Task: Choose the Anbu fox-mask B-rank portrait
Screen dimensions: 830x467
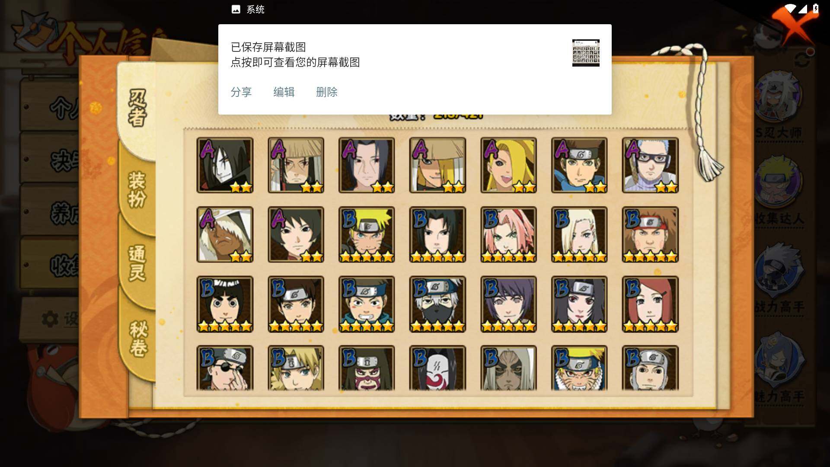Action: coord(437,368)
